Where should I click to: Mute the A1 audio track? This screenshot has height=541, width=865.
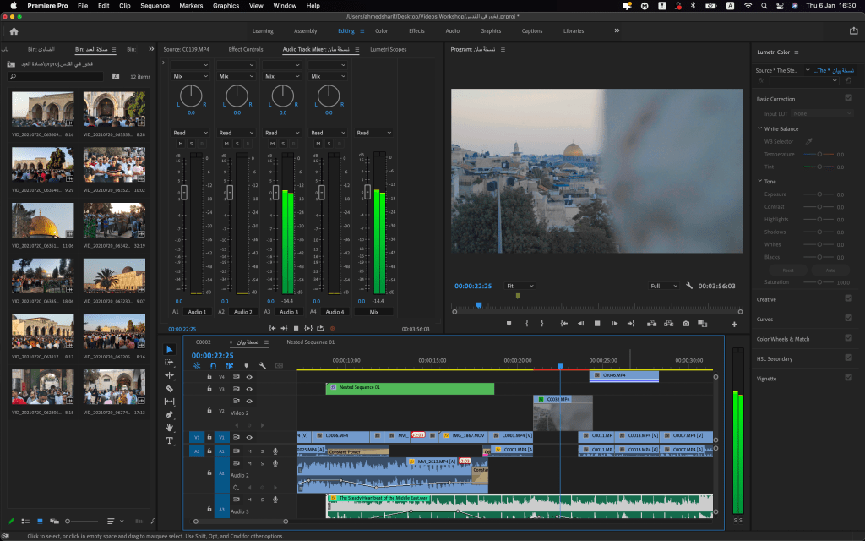tap(248, 451)
